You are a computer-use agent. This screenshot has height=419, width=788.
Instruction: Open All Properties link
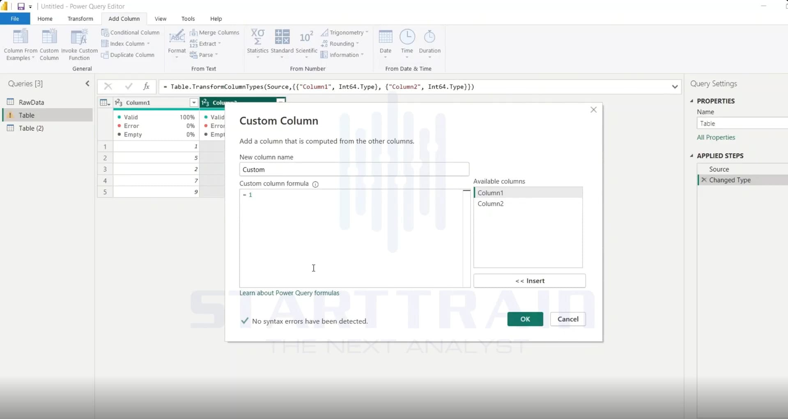(x=716, y=137)
